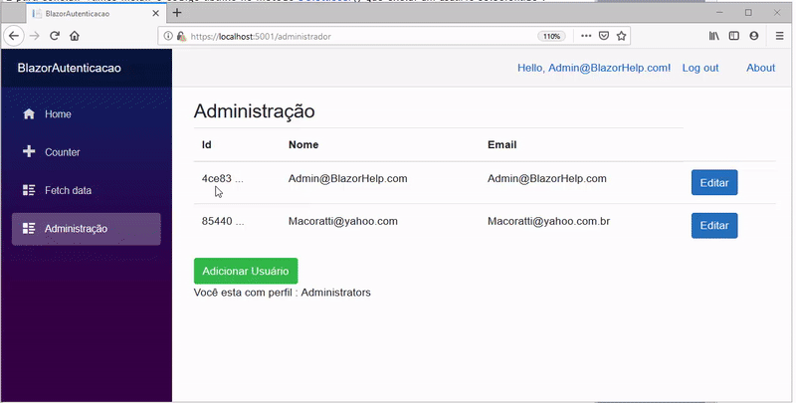This screenshot has height=403, width=796.
Task: Click the list icon beside Administração
Action: tap(29, 229)
